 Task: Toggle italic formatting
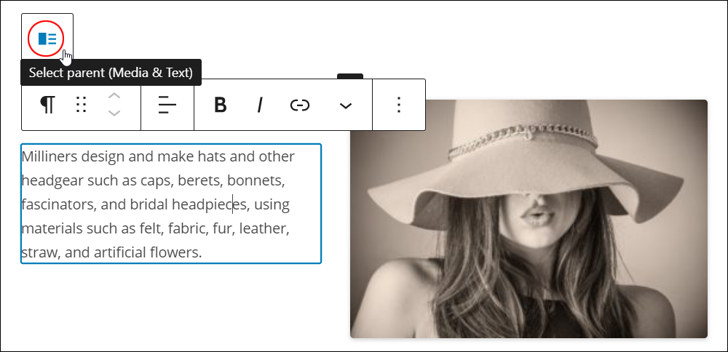point(260,105)
